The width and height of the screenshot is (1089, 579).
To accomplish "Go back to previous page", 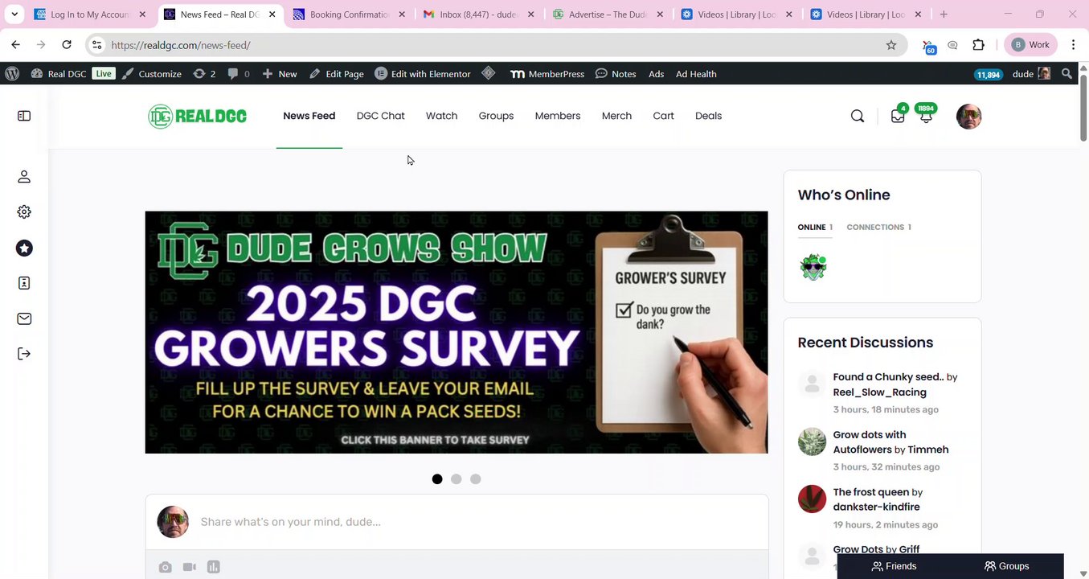I will (16, 45).
